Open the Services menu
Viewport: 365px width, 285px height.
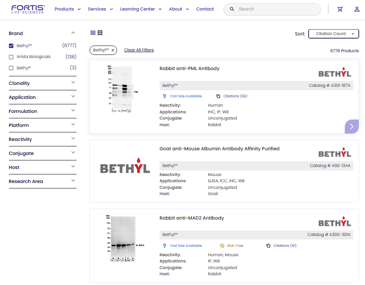tap(100, 9)
